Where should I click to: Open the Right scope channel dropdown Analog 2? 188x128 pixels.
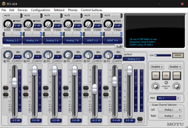(170, 116)
